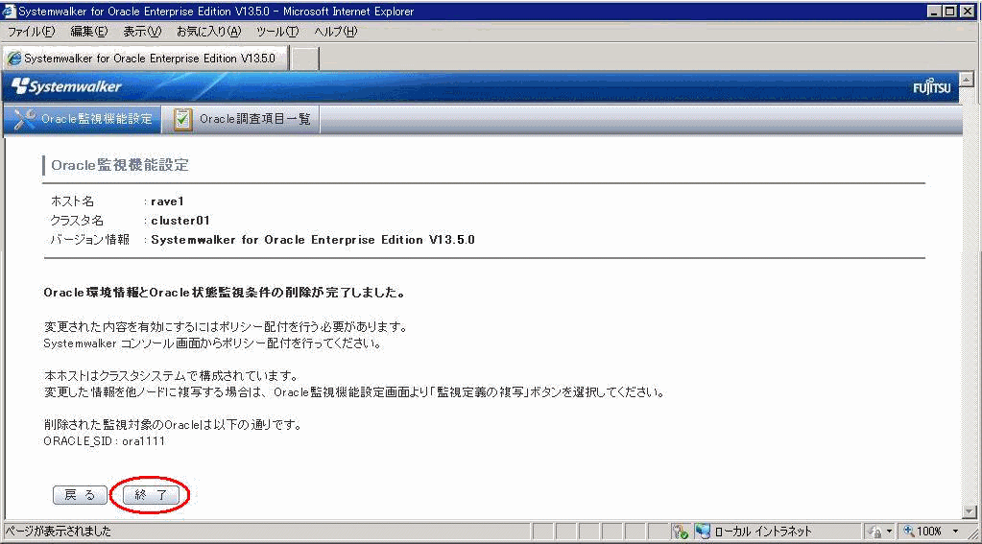Image resolution: width=982 pixels, height=544 pixels.
Task: Click the Fujitsu logo in banner
Action: 931,87
